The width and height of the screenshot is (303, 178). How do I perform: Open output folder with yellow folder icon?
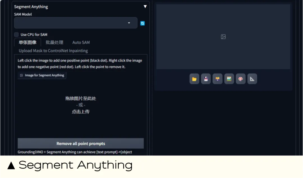pos(194,79)
